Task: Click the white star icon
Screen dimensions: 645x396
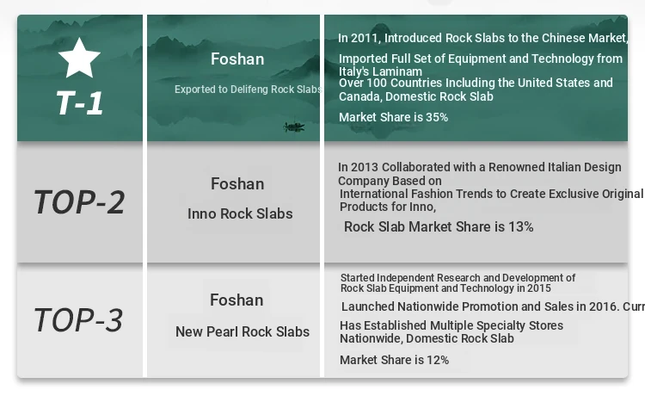Action: 79,59
